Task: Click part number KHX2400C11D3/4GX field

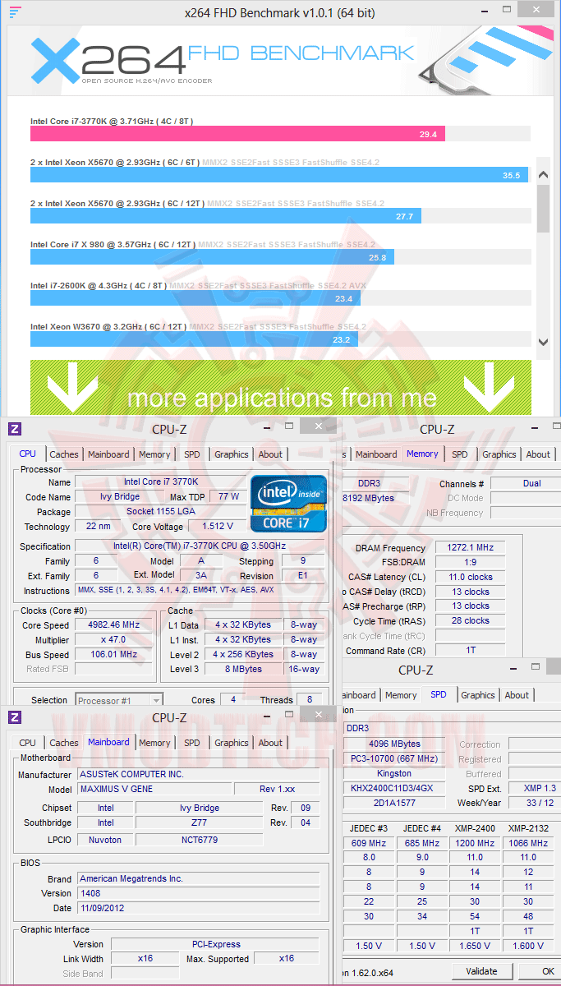Action: coord(394,788)
